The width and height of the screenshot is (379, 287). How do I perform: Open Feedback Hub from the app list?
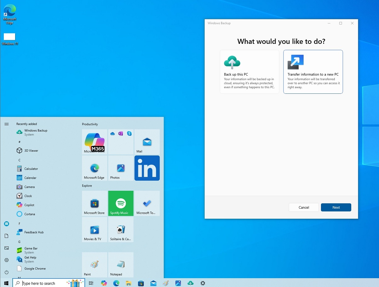(33, 232)
